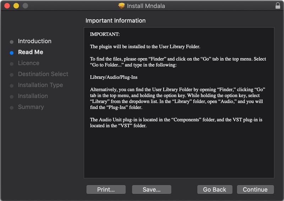284x201 pixels.
Task: Select the Read Me step label
Action: 31,52
